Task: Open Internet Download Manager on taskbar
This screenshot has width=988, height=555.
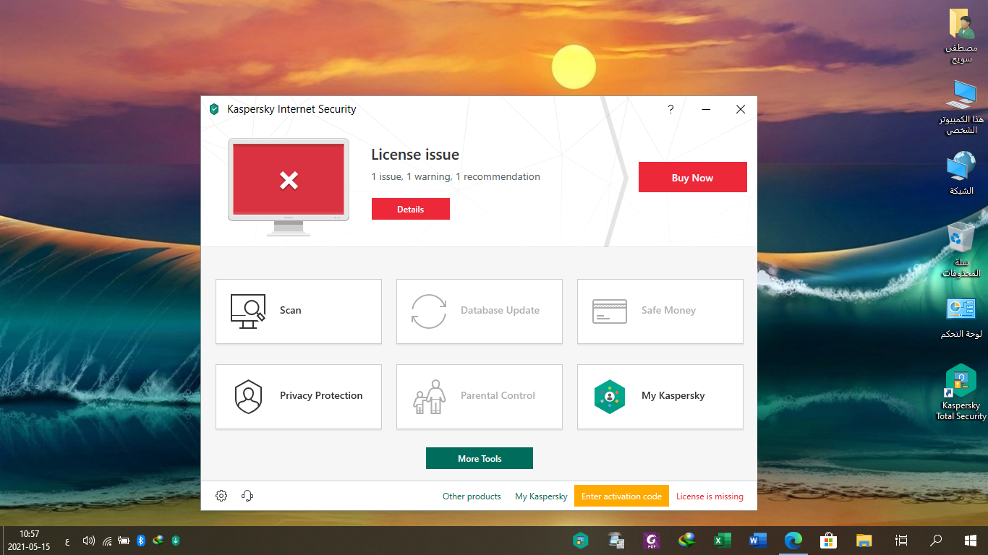Action: (x=687, y=540)
